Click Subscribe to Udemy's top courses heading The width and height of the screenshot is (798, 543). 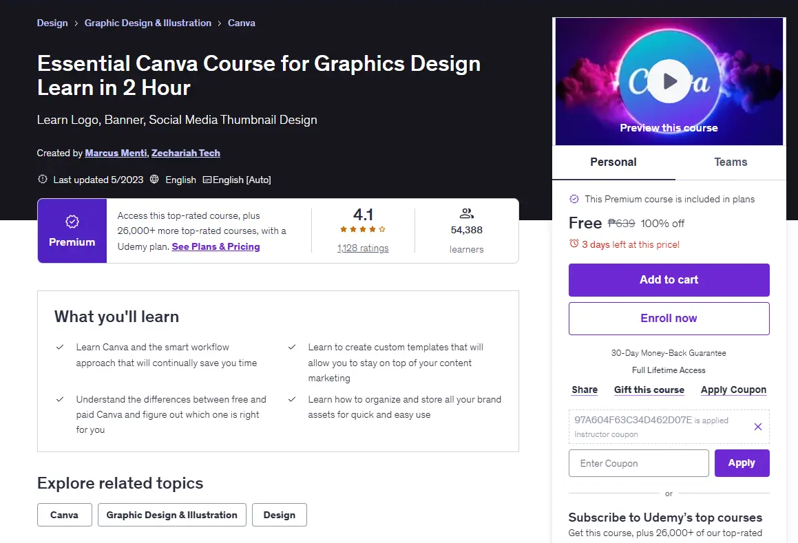(665, 518)
